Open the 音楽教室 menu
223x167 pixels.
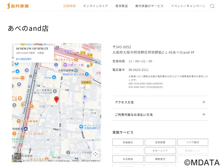[x=122, y=6]
